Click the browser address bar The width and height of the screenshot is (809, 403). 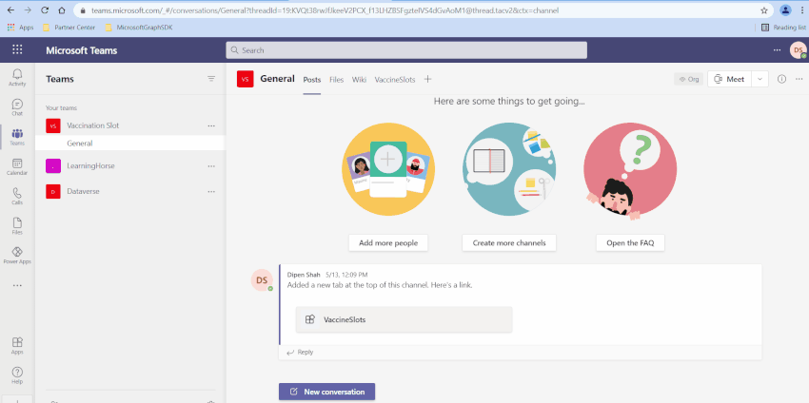click(422, 10)
